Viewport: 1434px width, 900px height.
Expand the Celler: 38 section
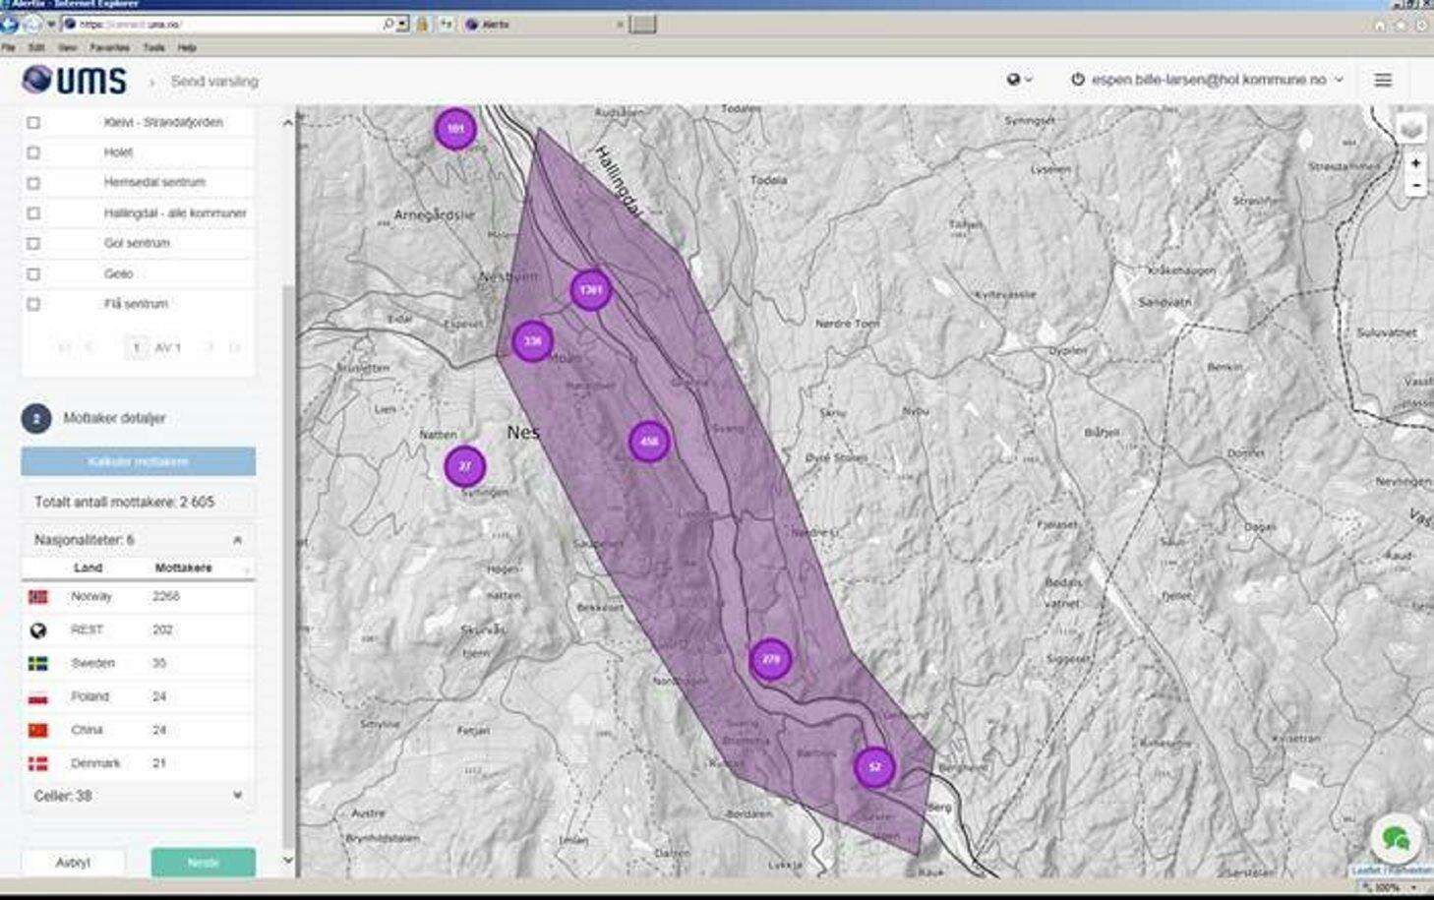(237, 795)
